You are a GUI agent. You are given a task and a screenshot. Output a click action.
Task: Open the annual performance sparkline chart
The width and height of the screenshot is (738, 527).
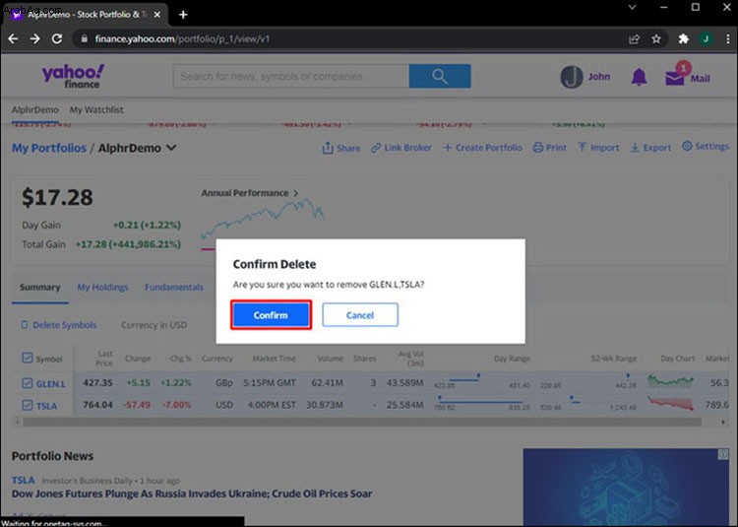pos(263,218)
